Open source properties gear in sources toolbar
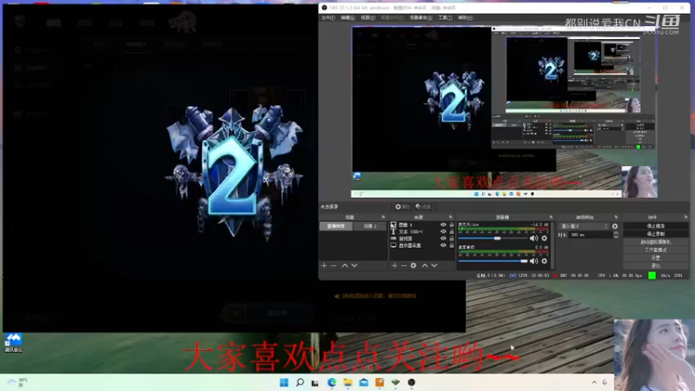 tap(414, 266)
